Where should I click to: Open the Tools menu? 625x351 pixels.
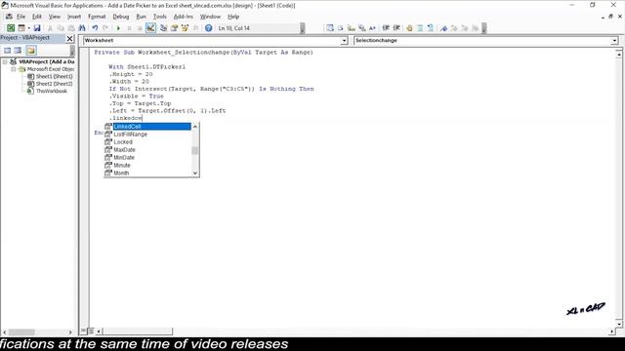(x=160, y=17)
